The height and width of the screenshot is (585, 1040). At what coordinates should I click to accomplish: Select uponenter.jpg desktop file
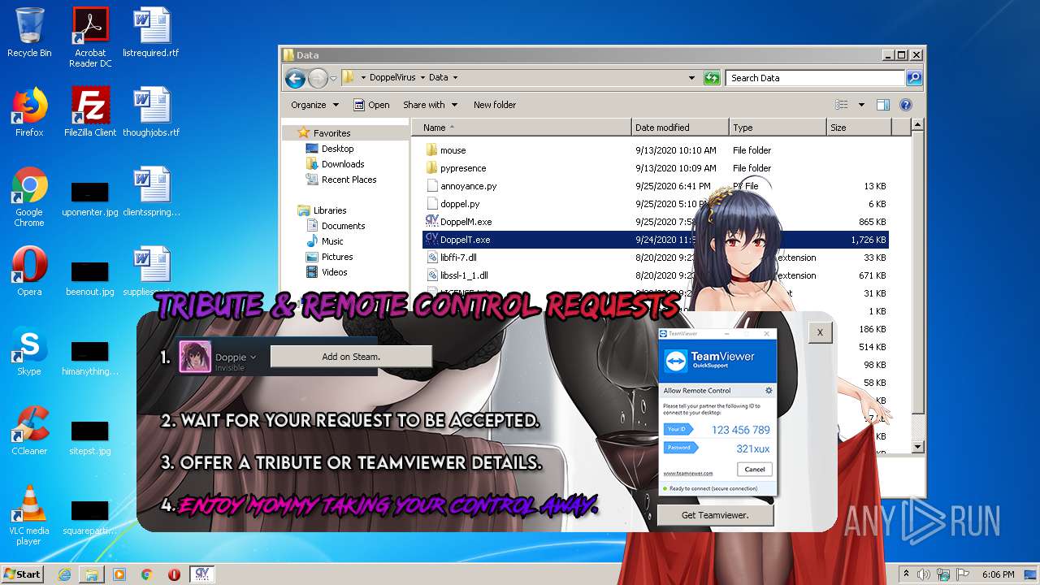point(90,201)
